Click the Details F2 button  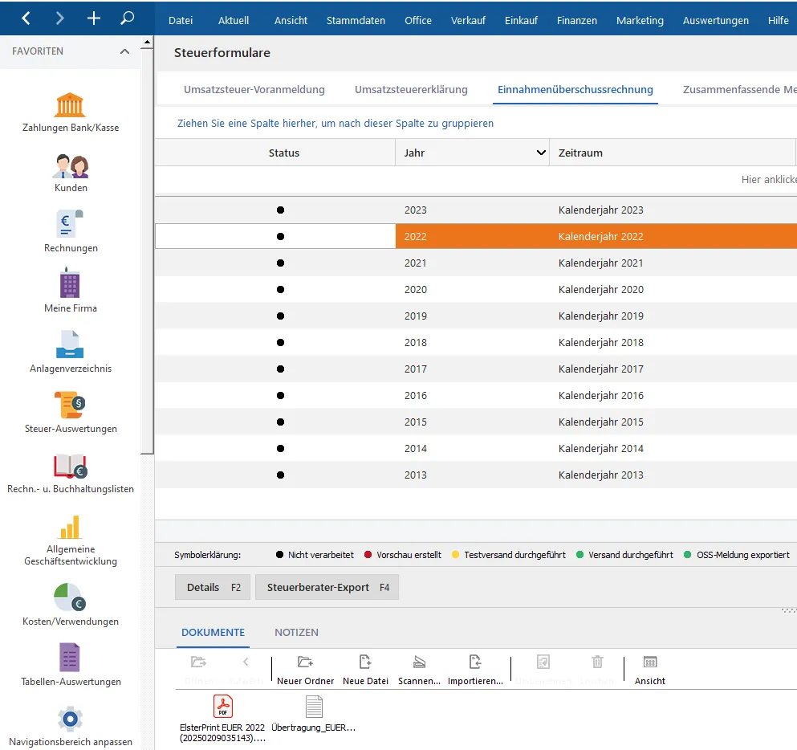tap(213, 587)
